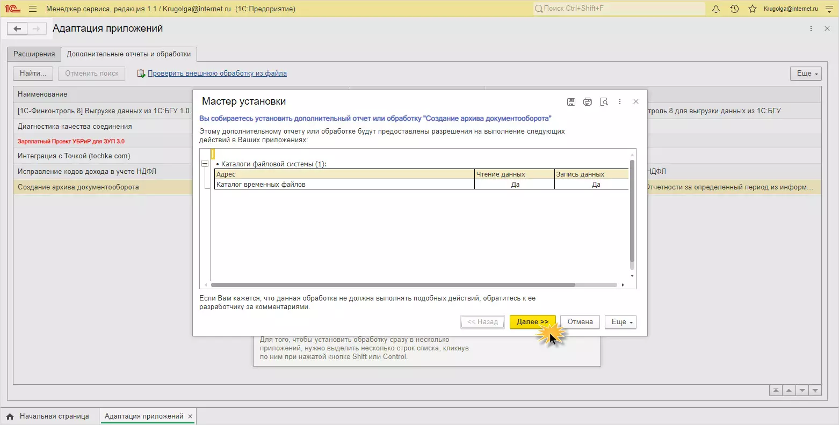The image size is (839, 425).
Task: Open history clock icon in top bar
Action: pos(734,9)
